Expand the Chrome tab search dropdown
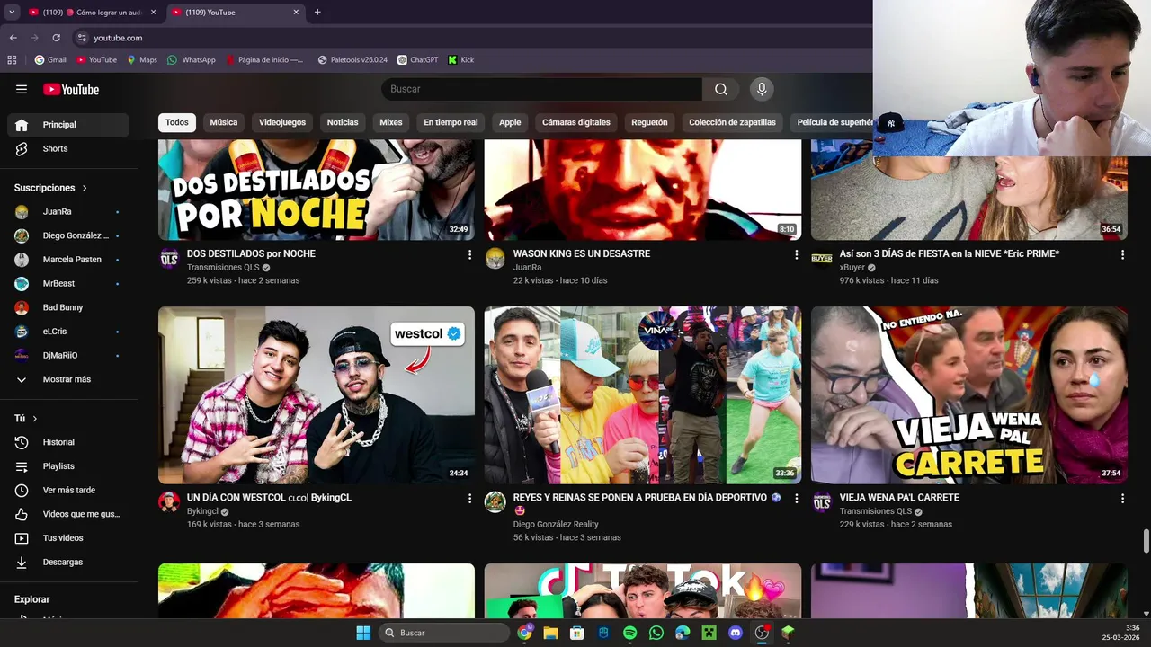 (12, 12)
